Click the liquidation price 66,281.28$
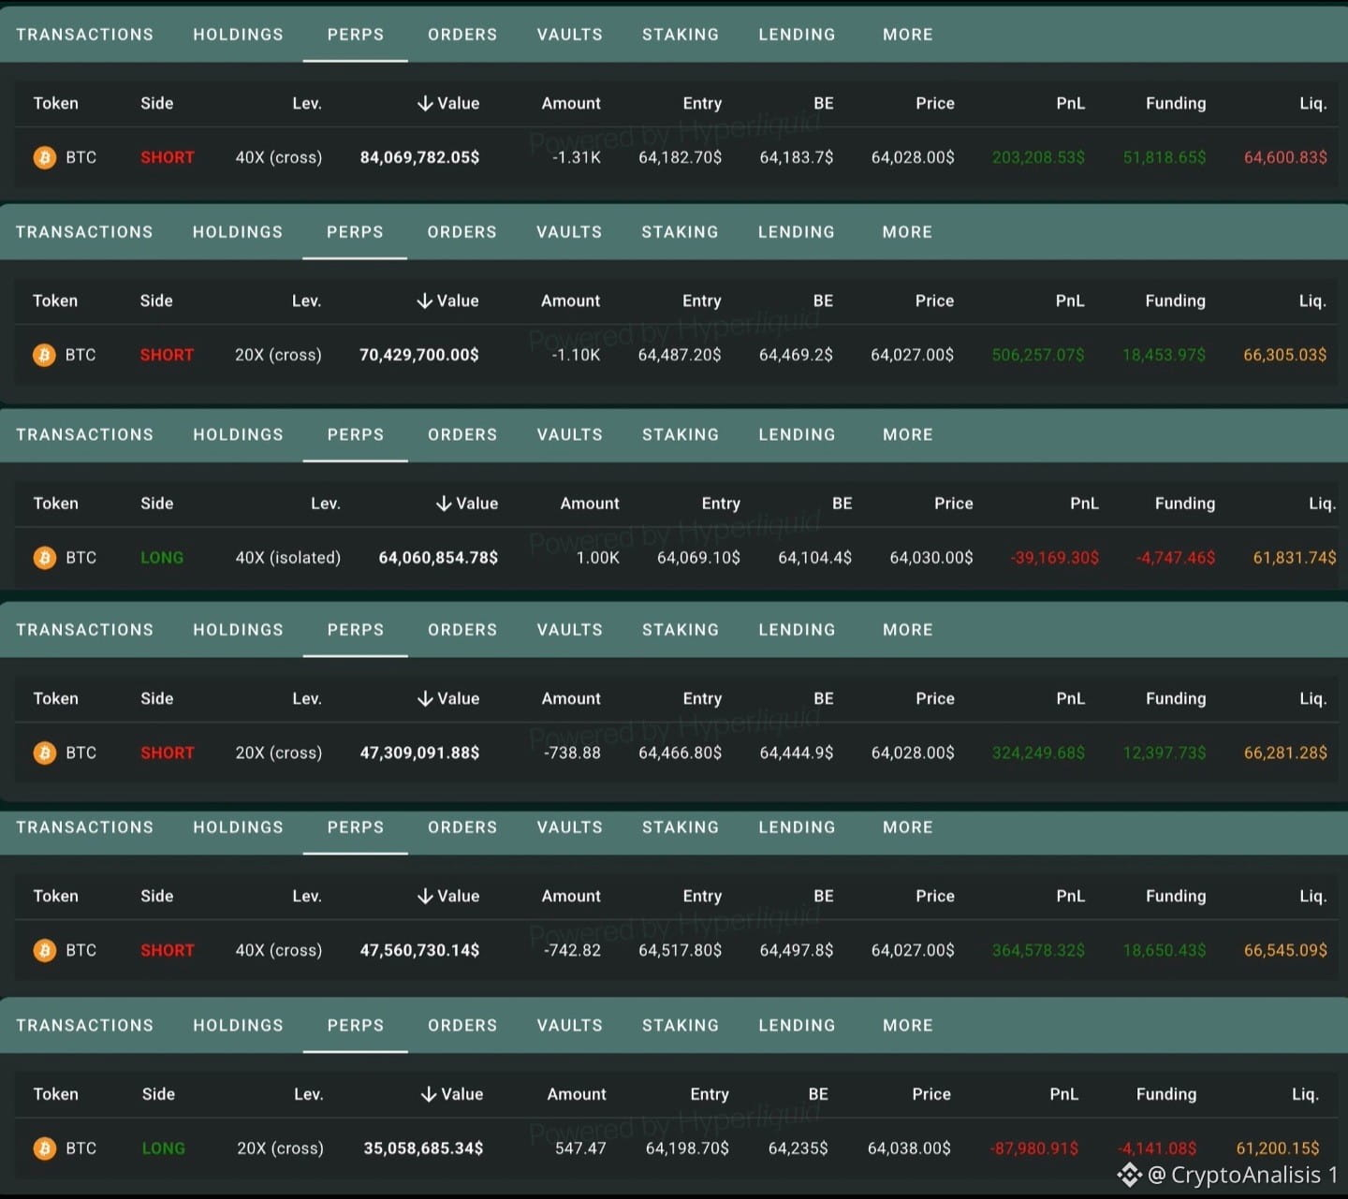The image size is (1348, 1199). (x=1285, y=753)
